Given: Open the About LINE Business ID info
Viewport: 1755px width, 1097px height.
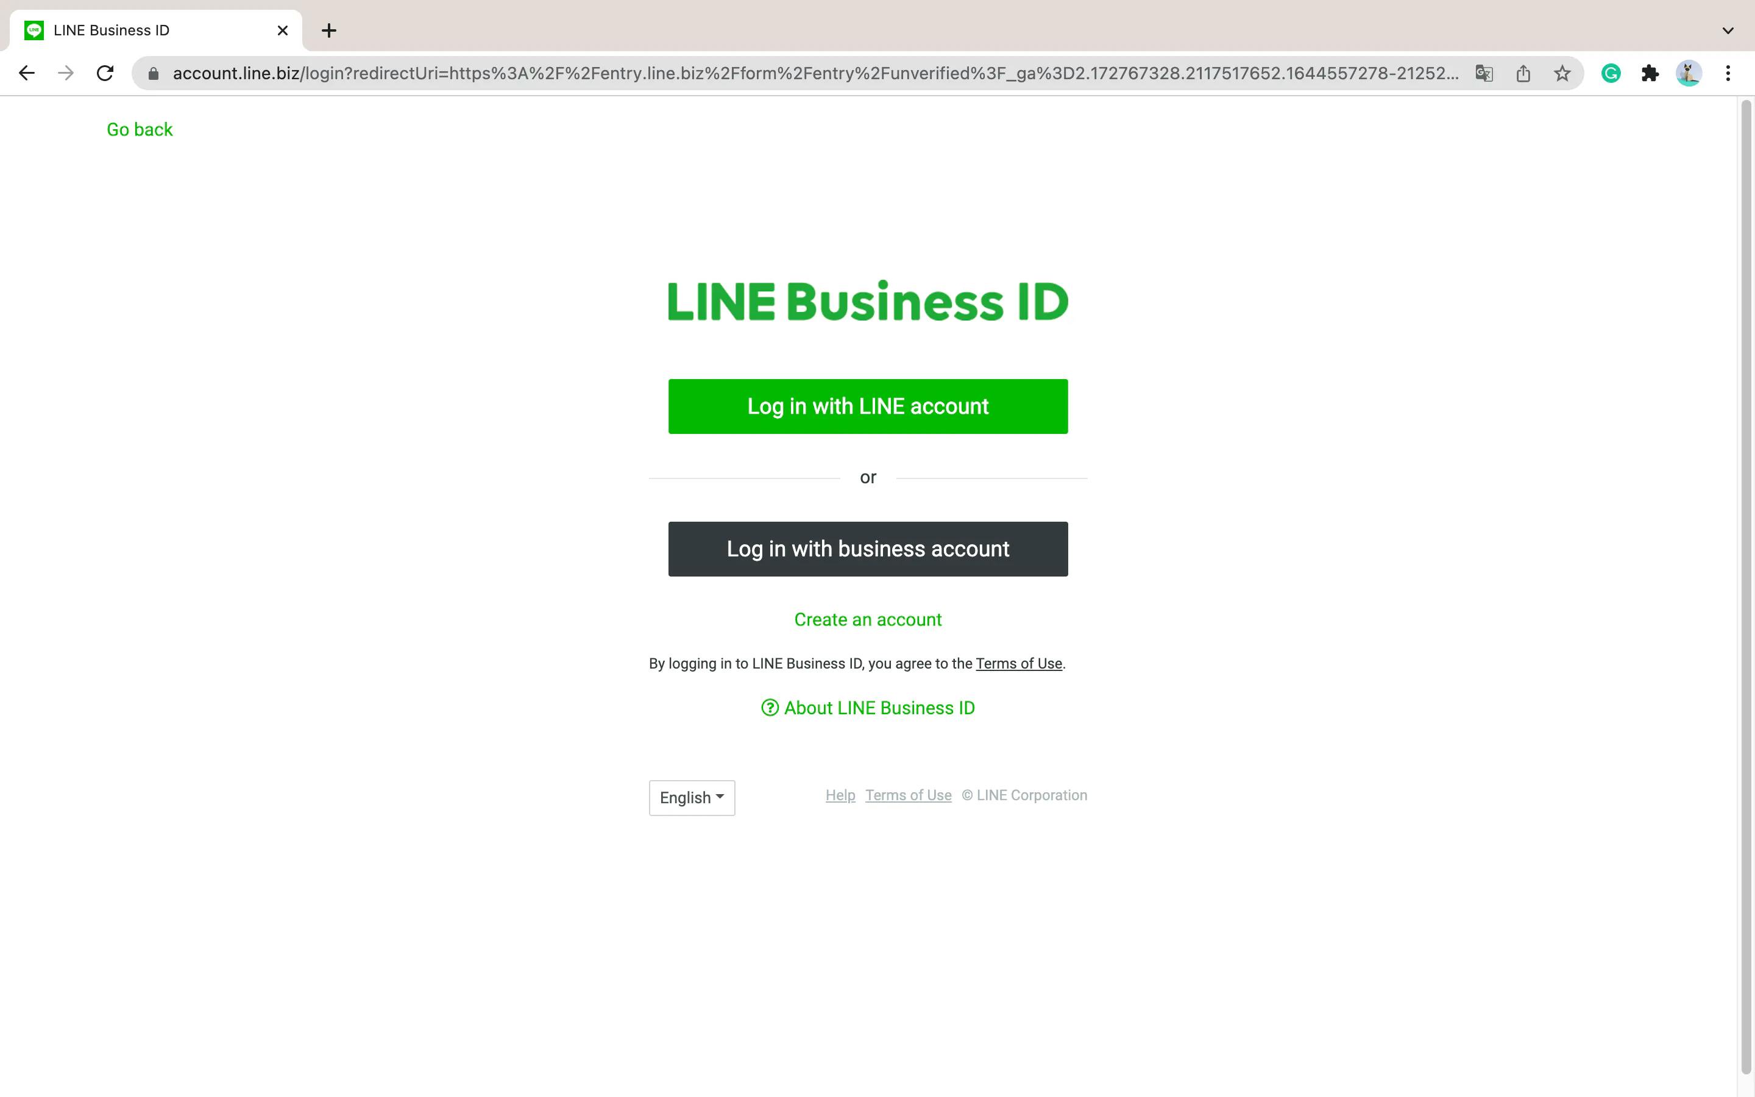Looking at the screenshot, I should click(867, 706).
